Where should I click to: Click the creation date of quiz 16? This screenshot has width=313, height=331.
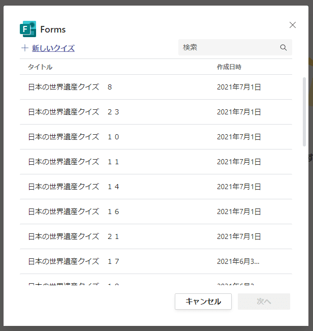[x=239, y=212]
